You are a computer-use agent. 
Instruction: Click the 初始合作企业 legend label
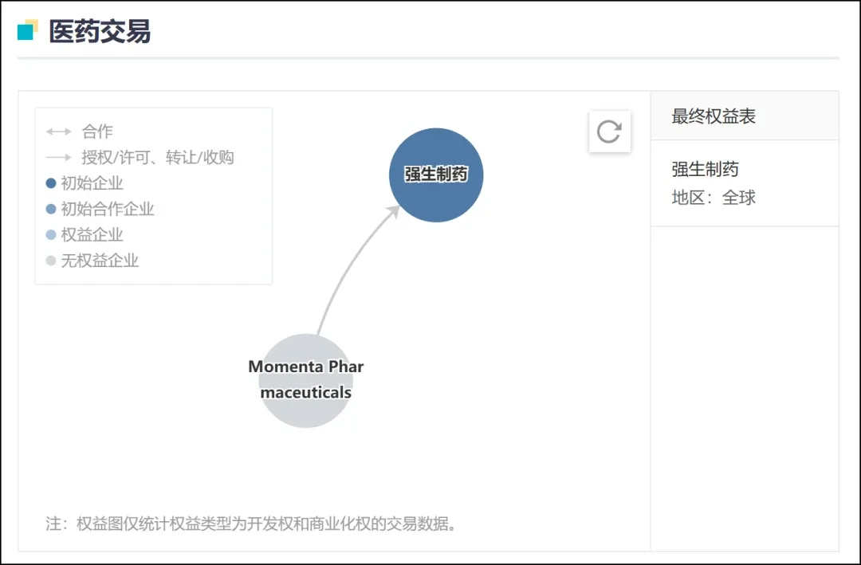tap(108, 210)
